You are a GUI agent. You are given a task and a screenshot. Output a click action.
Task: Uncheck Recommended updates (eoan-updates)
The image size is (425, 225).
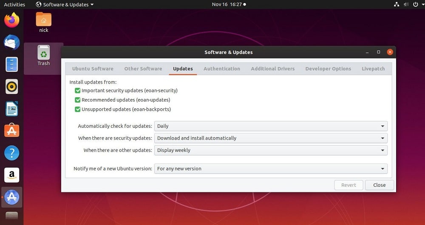point(77,100)
